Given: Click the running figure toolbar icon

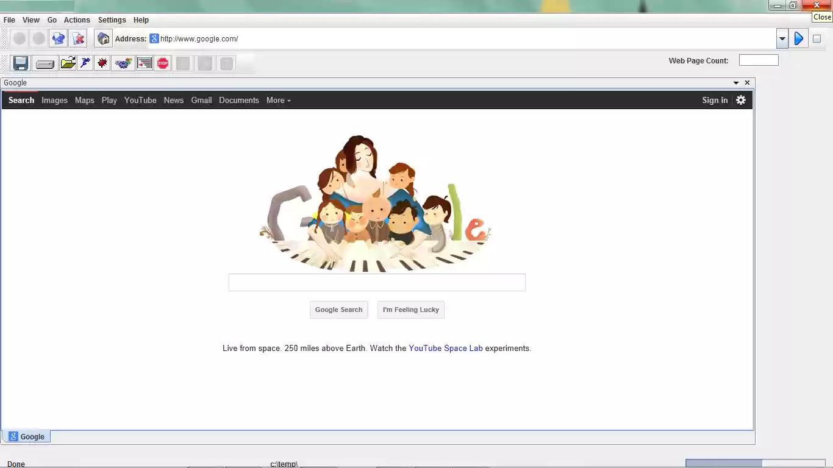Looking at the screenshot, I should coord(85,63).
